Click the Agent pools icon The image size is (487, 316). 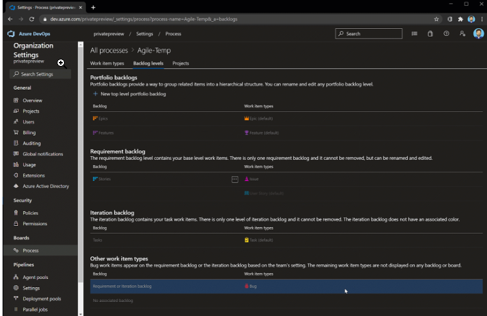tap(16, 277)
